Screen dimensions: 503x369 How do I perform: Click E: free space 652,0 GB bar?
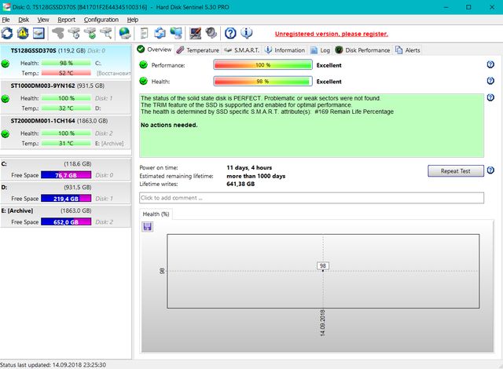[x=66, y=222]
